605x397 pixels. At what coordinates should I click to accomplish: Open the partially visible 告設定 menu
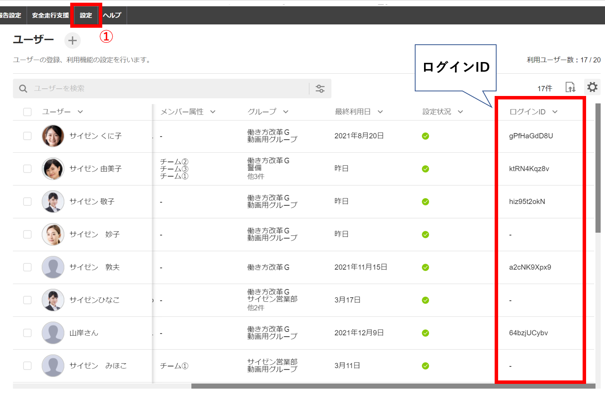point(12,15)
